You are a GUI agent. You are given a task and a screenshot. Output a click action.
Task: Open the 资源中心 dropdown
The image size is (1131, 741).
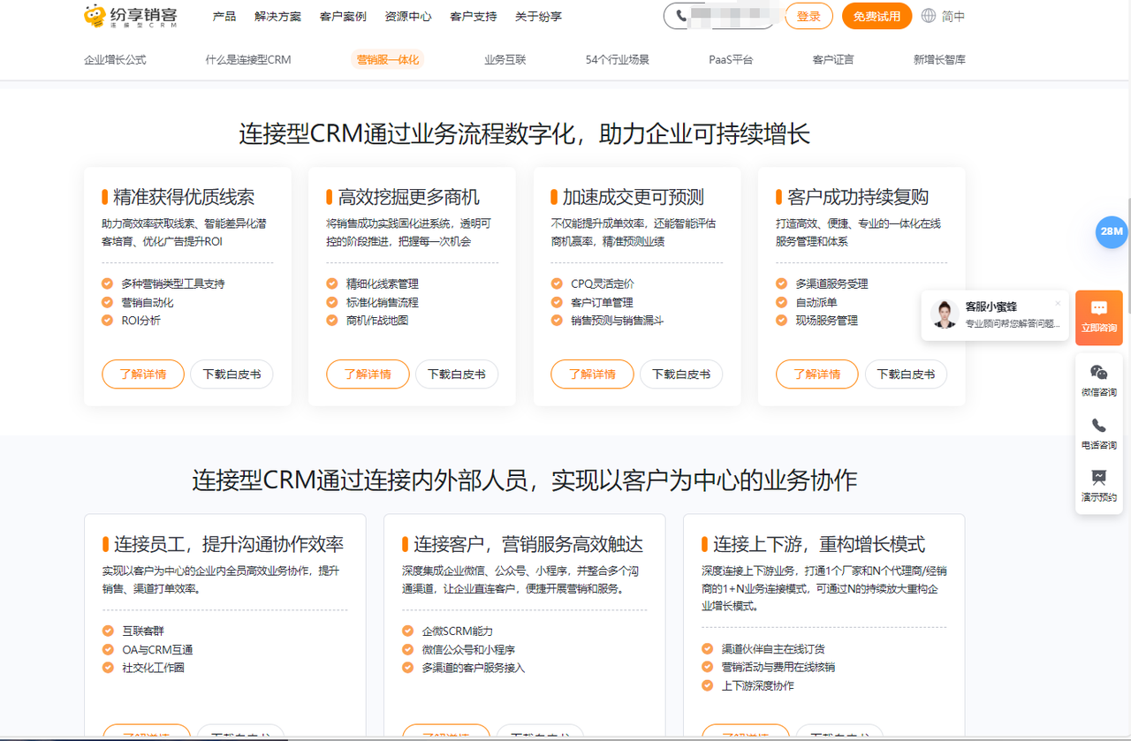click(407, 16)
